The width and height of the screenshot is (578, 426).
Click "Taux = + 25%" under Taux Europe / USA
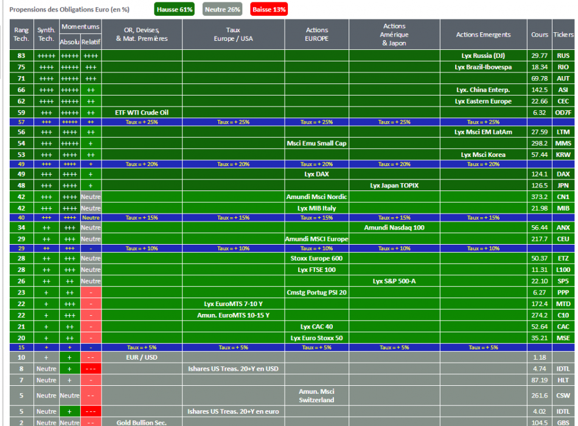point(234,122)
